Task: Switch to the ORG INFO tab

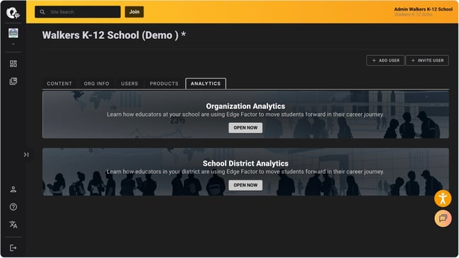Action: tap(97, 83)
